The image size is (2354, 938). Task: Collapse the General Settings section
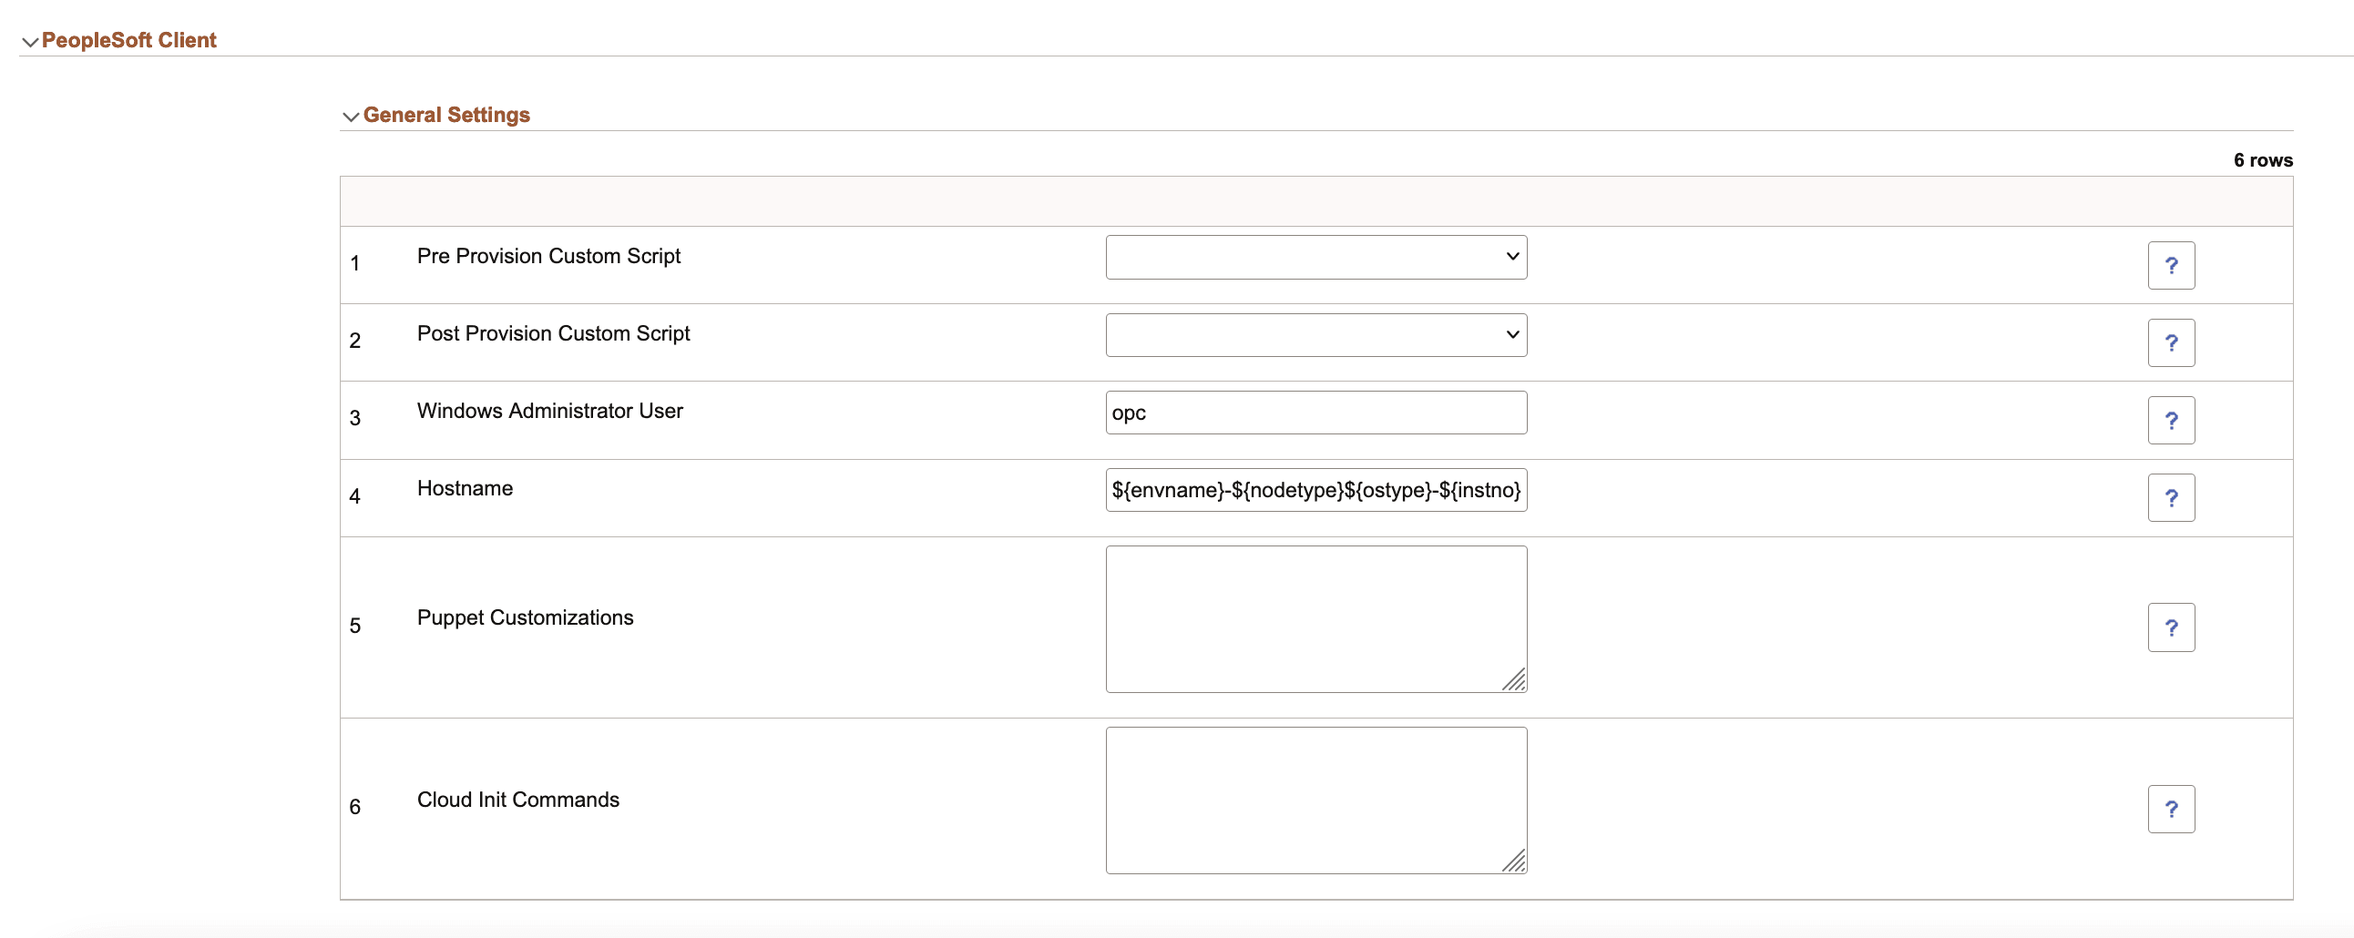click(x=350, y=116)
